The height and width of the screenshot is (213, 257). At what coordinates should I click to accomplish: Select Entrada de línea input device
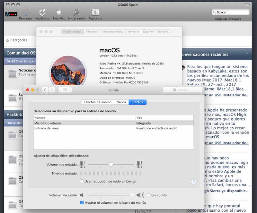[x=113, y=128]
